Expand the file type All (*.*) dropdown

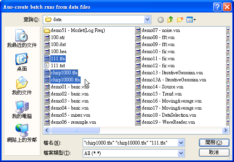click(x=181, y=153)
